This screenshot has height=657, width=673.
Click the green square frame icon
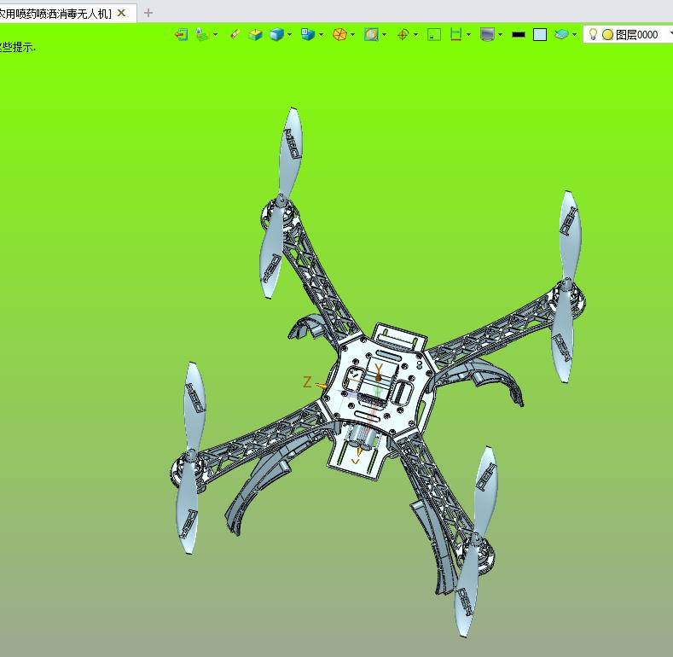pyautogui.click(x=434, y=35)
